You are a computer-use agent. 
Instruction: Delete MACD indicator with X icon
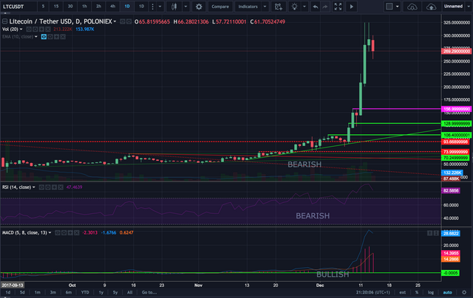pos(77,232)
